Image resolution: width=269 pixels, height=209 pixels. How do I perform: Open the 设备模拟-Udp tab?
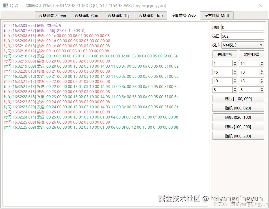tap(151, 16)
